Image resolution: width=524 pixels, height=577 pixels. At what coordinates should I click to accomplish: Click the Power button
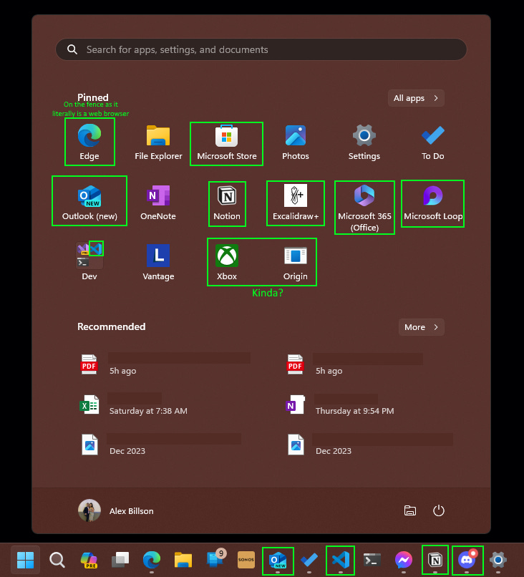(439, 510)
